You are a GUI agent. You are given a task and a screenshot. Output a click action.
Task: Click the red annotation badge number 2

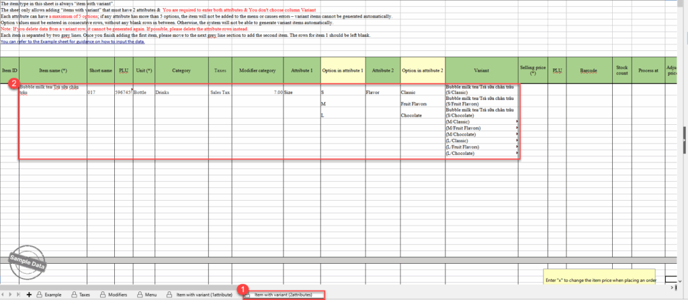(x=13, y=85)
